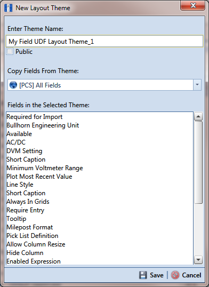Viewport: 209px width, 287px height.
Task: Select the [PCS] All Fields combo box
Action: [x=104, y=85]
